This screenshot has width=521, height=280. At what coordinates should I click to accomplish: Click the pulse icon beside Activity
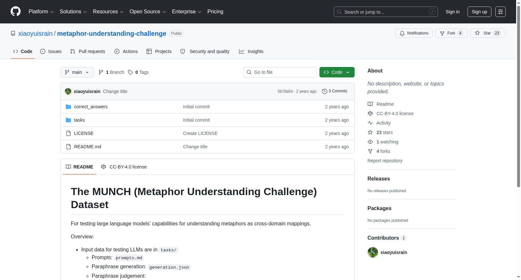pyautogui.click(x=370, y=123)
